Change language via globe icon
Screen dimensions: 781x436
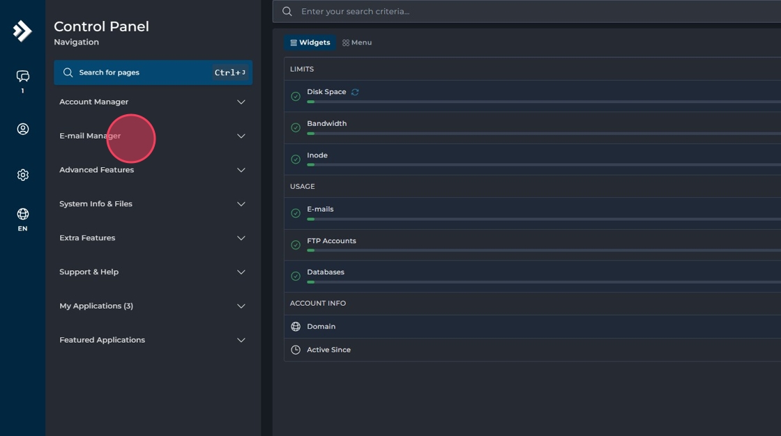(x=22, y=214)
